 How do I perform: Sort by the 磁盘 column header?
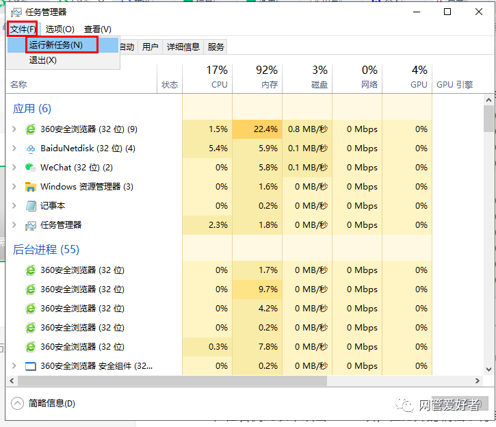coord(307,79)
